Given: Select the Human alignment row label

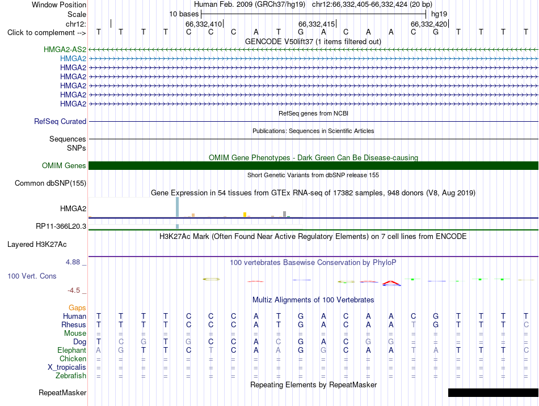Looking at the screenshot, I should [x=74, y=317].
